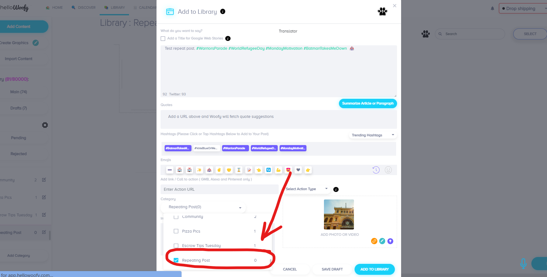Click the sparkles emoji in emoji row
The width and height of the screenshot is (547, 277).
[x=199, y=170]
